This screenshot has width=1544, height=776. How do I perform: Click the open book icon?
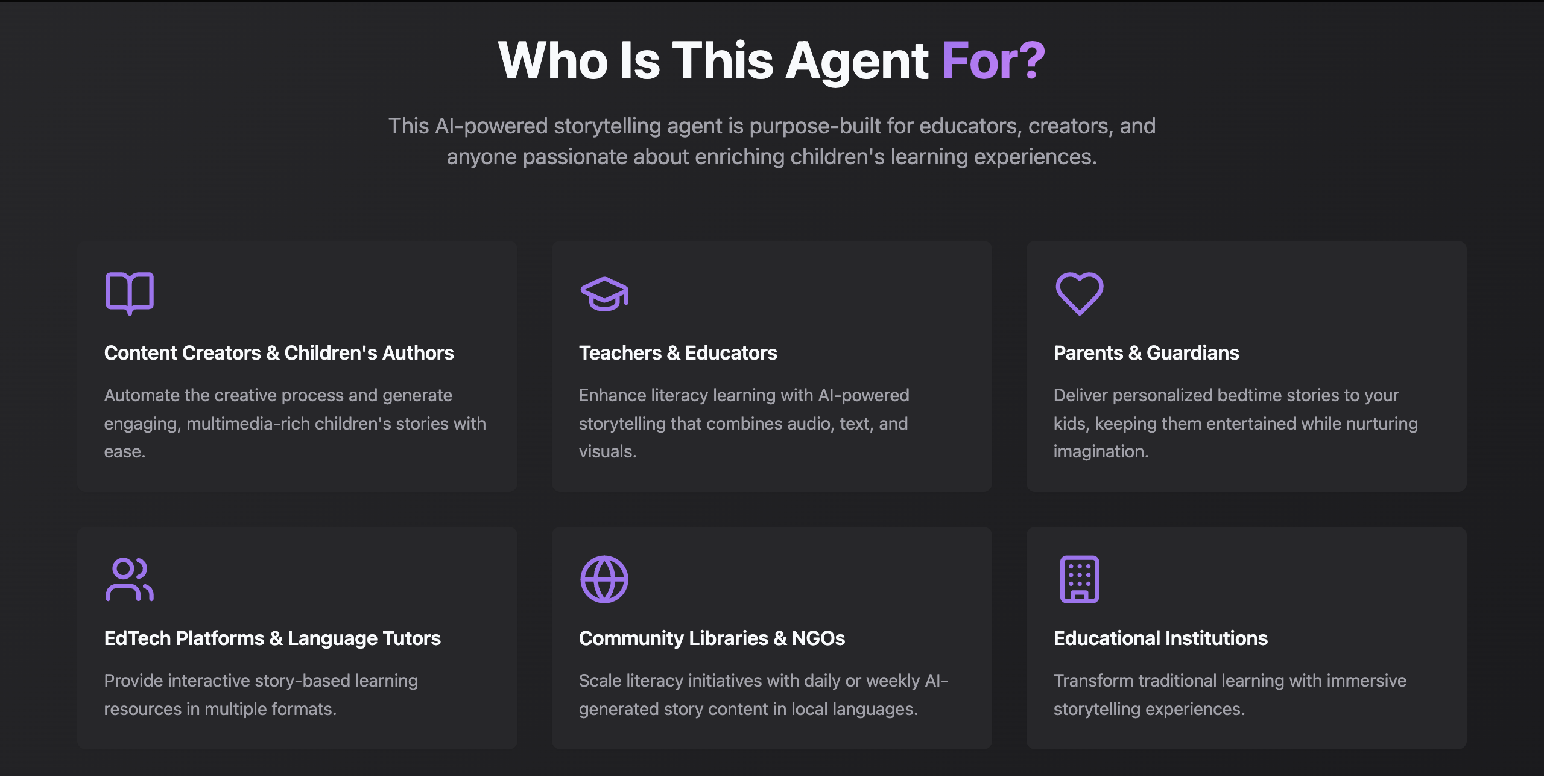pyautogui.click(x=130, y=293)
